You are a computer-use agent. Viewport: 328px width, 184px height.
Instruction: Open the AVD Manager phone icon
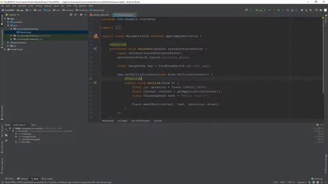306,10
